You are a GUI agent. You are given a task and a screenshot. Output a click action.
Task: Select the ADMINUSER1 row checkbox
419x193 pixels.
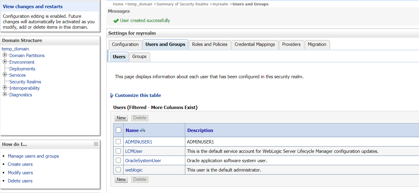[118, 141]
